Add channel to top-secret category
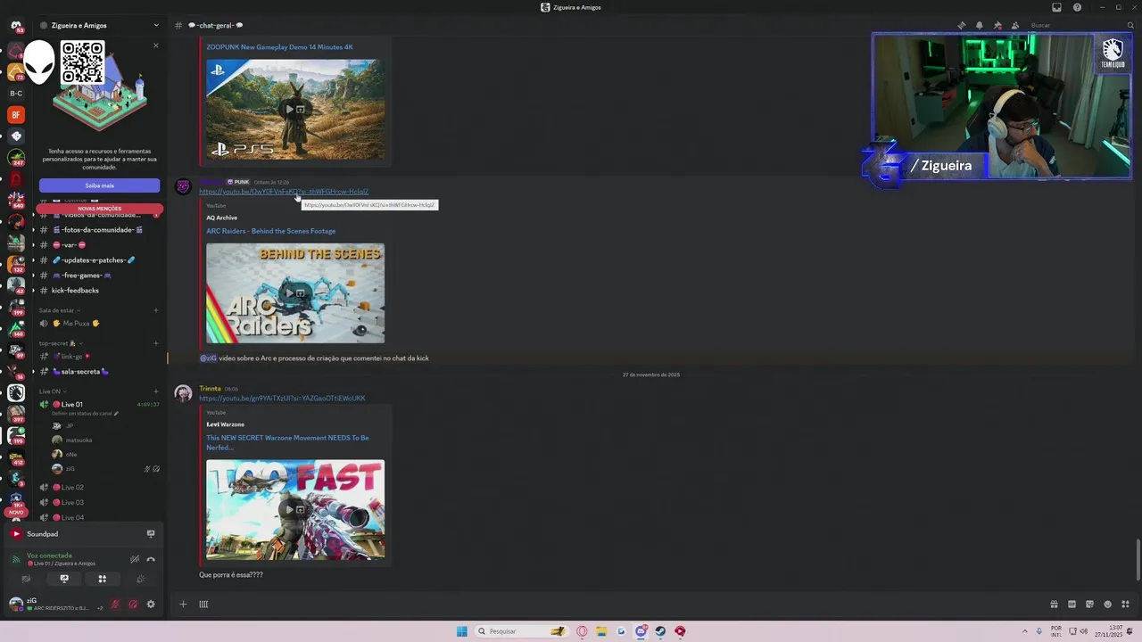 pos(156,343)
